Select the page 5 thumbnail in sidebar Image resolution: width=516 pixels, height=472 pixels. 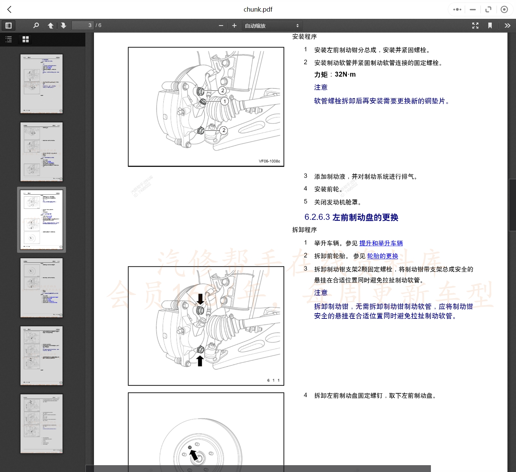coord(41,356)
